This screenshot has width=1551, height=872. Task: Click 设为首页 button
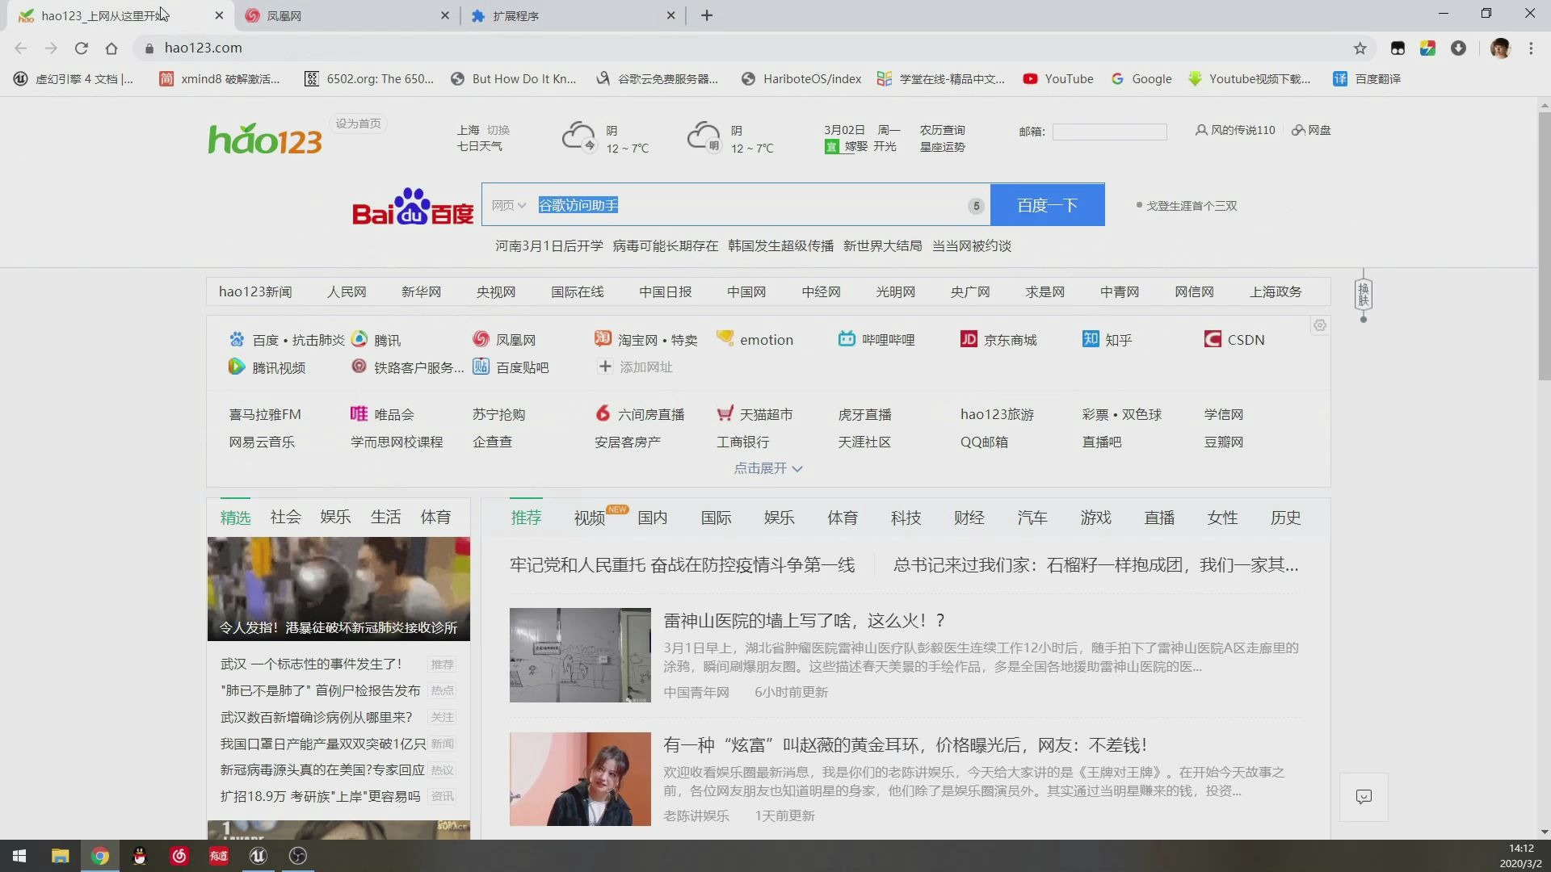[x=358, y=124]
